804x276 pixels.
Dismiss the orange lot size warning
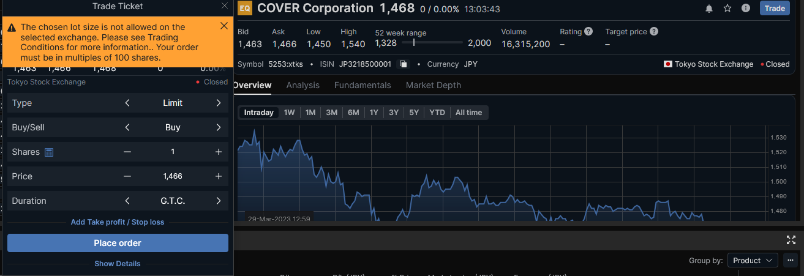[x=224, y=26]
